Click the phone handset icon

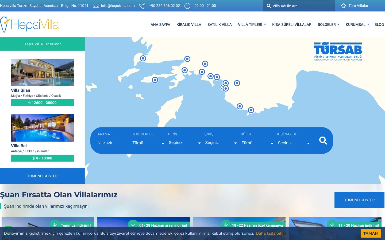[x=142, y=6]
